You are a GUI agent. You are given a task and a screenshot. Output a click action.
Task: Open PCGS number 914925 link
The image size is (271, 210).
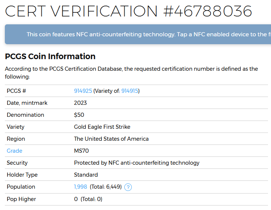[83, 91]
